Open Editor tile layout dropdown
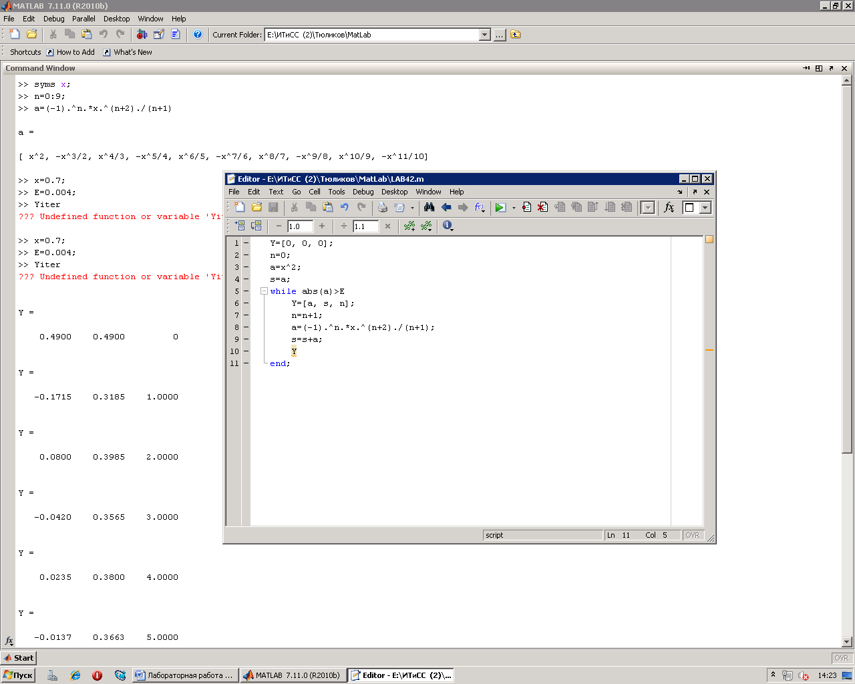This screenshot has width=855, height=684. point(705,208)
